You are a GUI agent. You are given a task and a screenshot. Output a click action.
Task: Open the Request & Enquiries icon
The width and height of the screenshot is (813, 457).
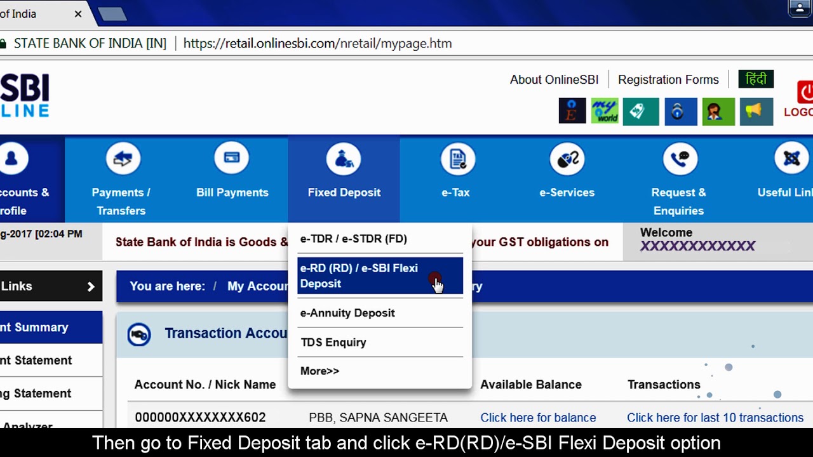tap(680, 159)
